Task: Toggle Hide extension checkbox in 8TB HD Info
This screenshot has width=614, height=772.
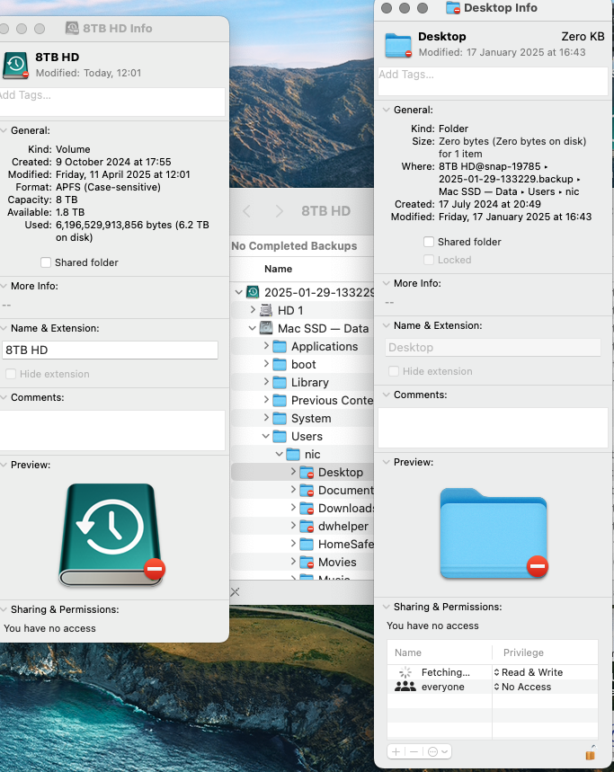Action: [x=11, y=374]
